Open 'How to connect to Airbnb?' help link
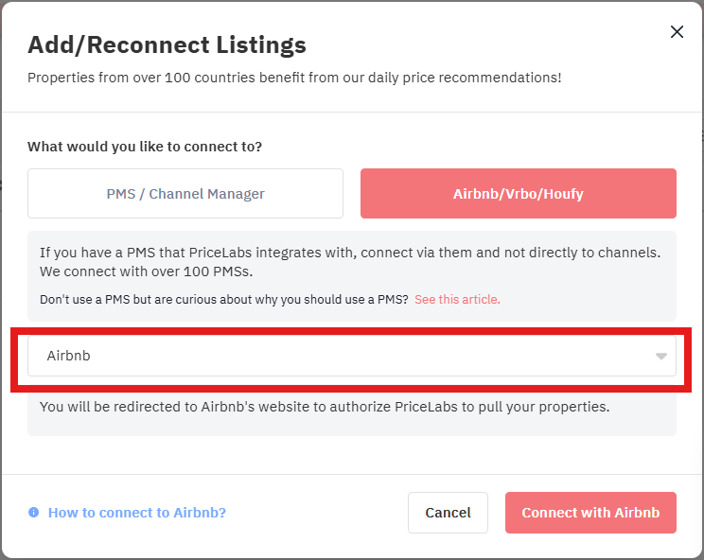 pyautogui.click(x=137, y=513)
